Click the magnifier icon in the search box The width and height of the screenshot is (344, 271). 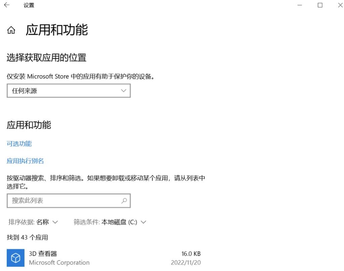(x=124, y=200)
